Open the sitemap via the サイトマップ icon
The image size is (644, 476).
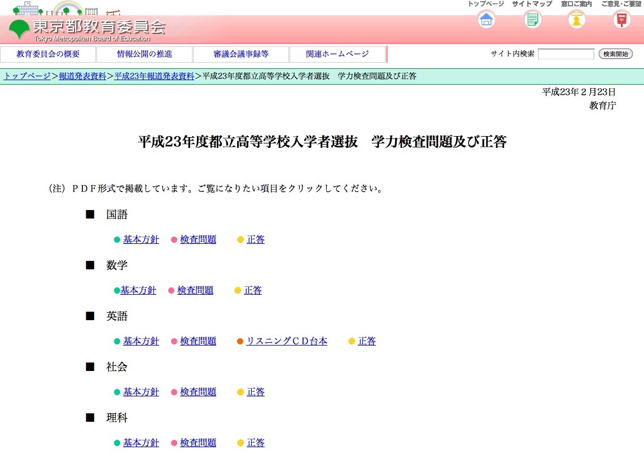(531, 19)
